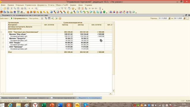The image size is (190, 107).
Task: Select the Магазин "Мир обуви" row name
Action: 18,34
